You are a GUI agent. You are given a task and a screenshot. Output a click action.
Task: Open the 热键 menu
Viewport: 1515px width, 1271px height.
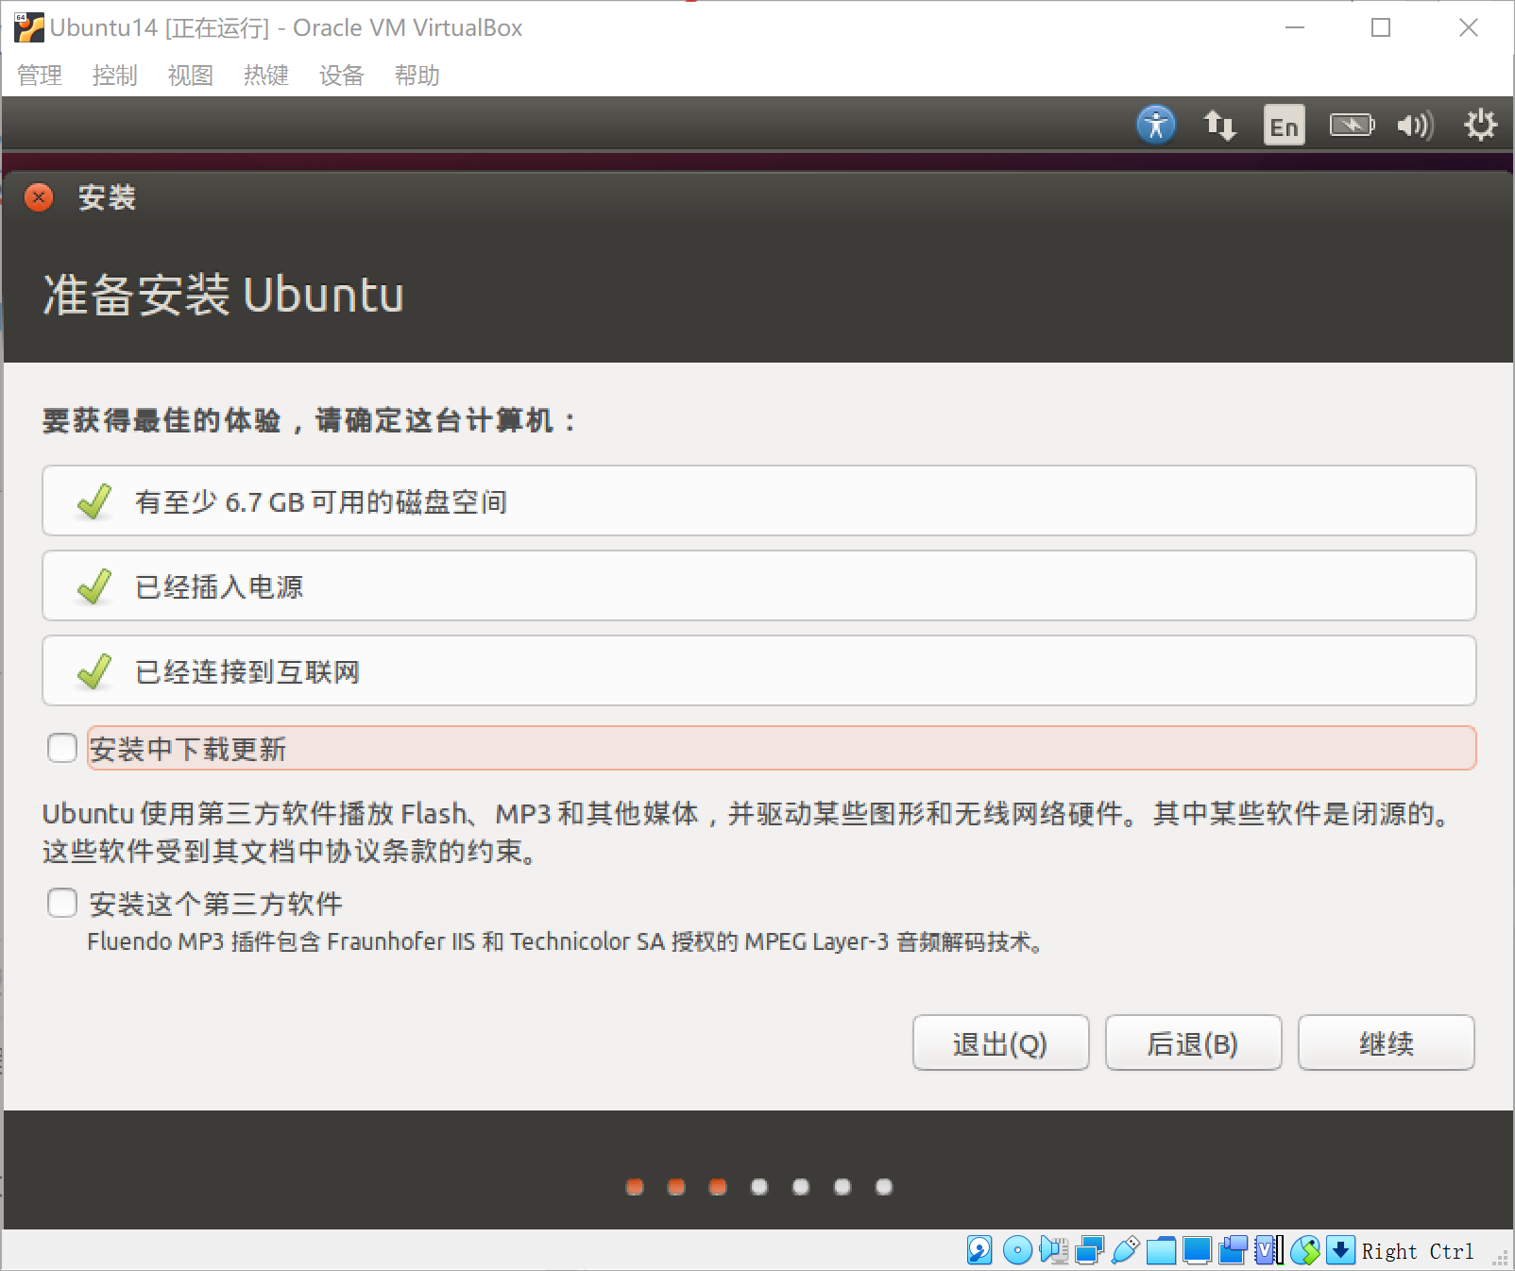[266, 76]
